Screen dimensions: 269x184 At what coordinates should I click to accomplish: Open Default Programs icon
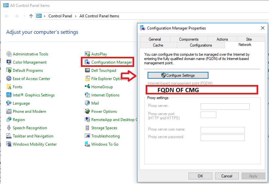pyautogui.click(x=9, y=70)
